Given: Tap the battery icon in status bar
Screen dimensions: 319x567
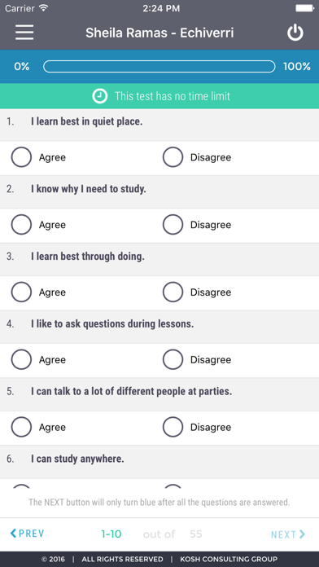Looking at the screenshot, I should tap(304, 8).
